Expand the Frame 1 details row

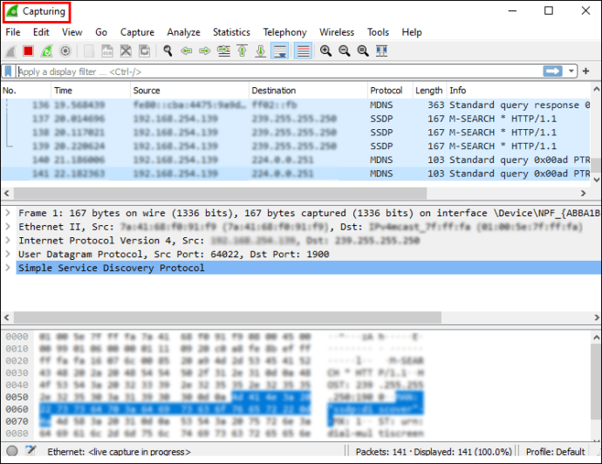[x=8, y=213]
